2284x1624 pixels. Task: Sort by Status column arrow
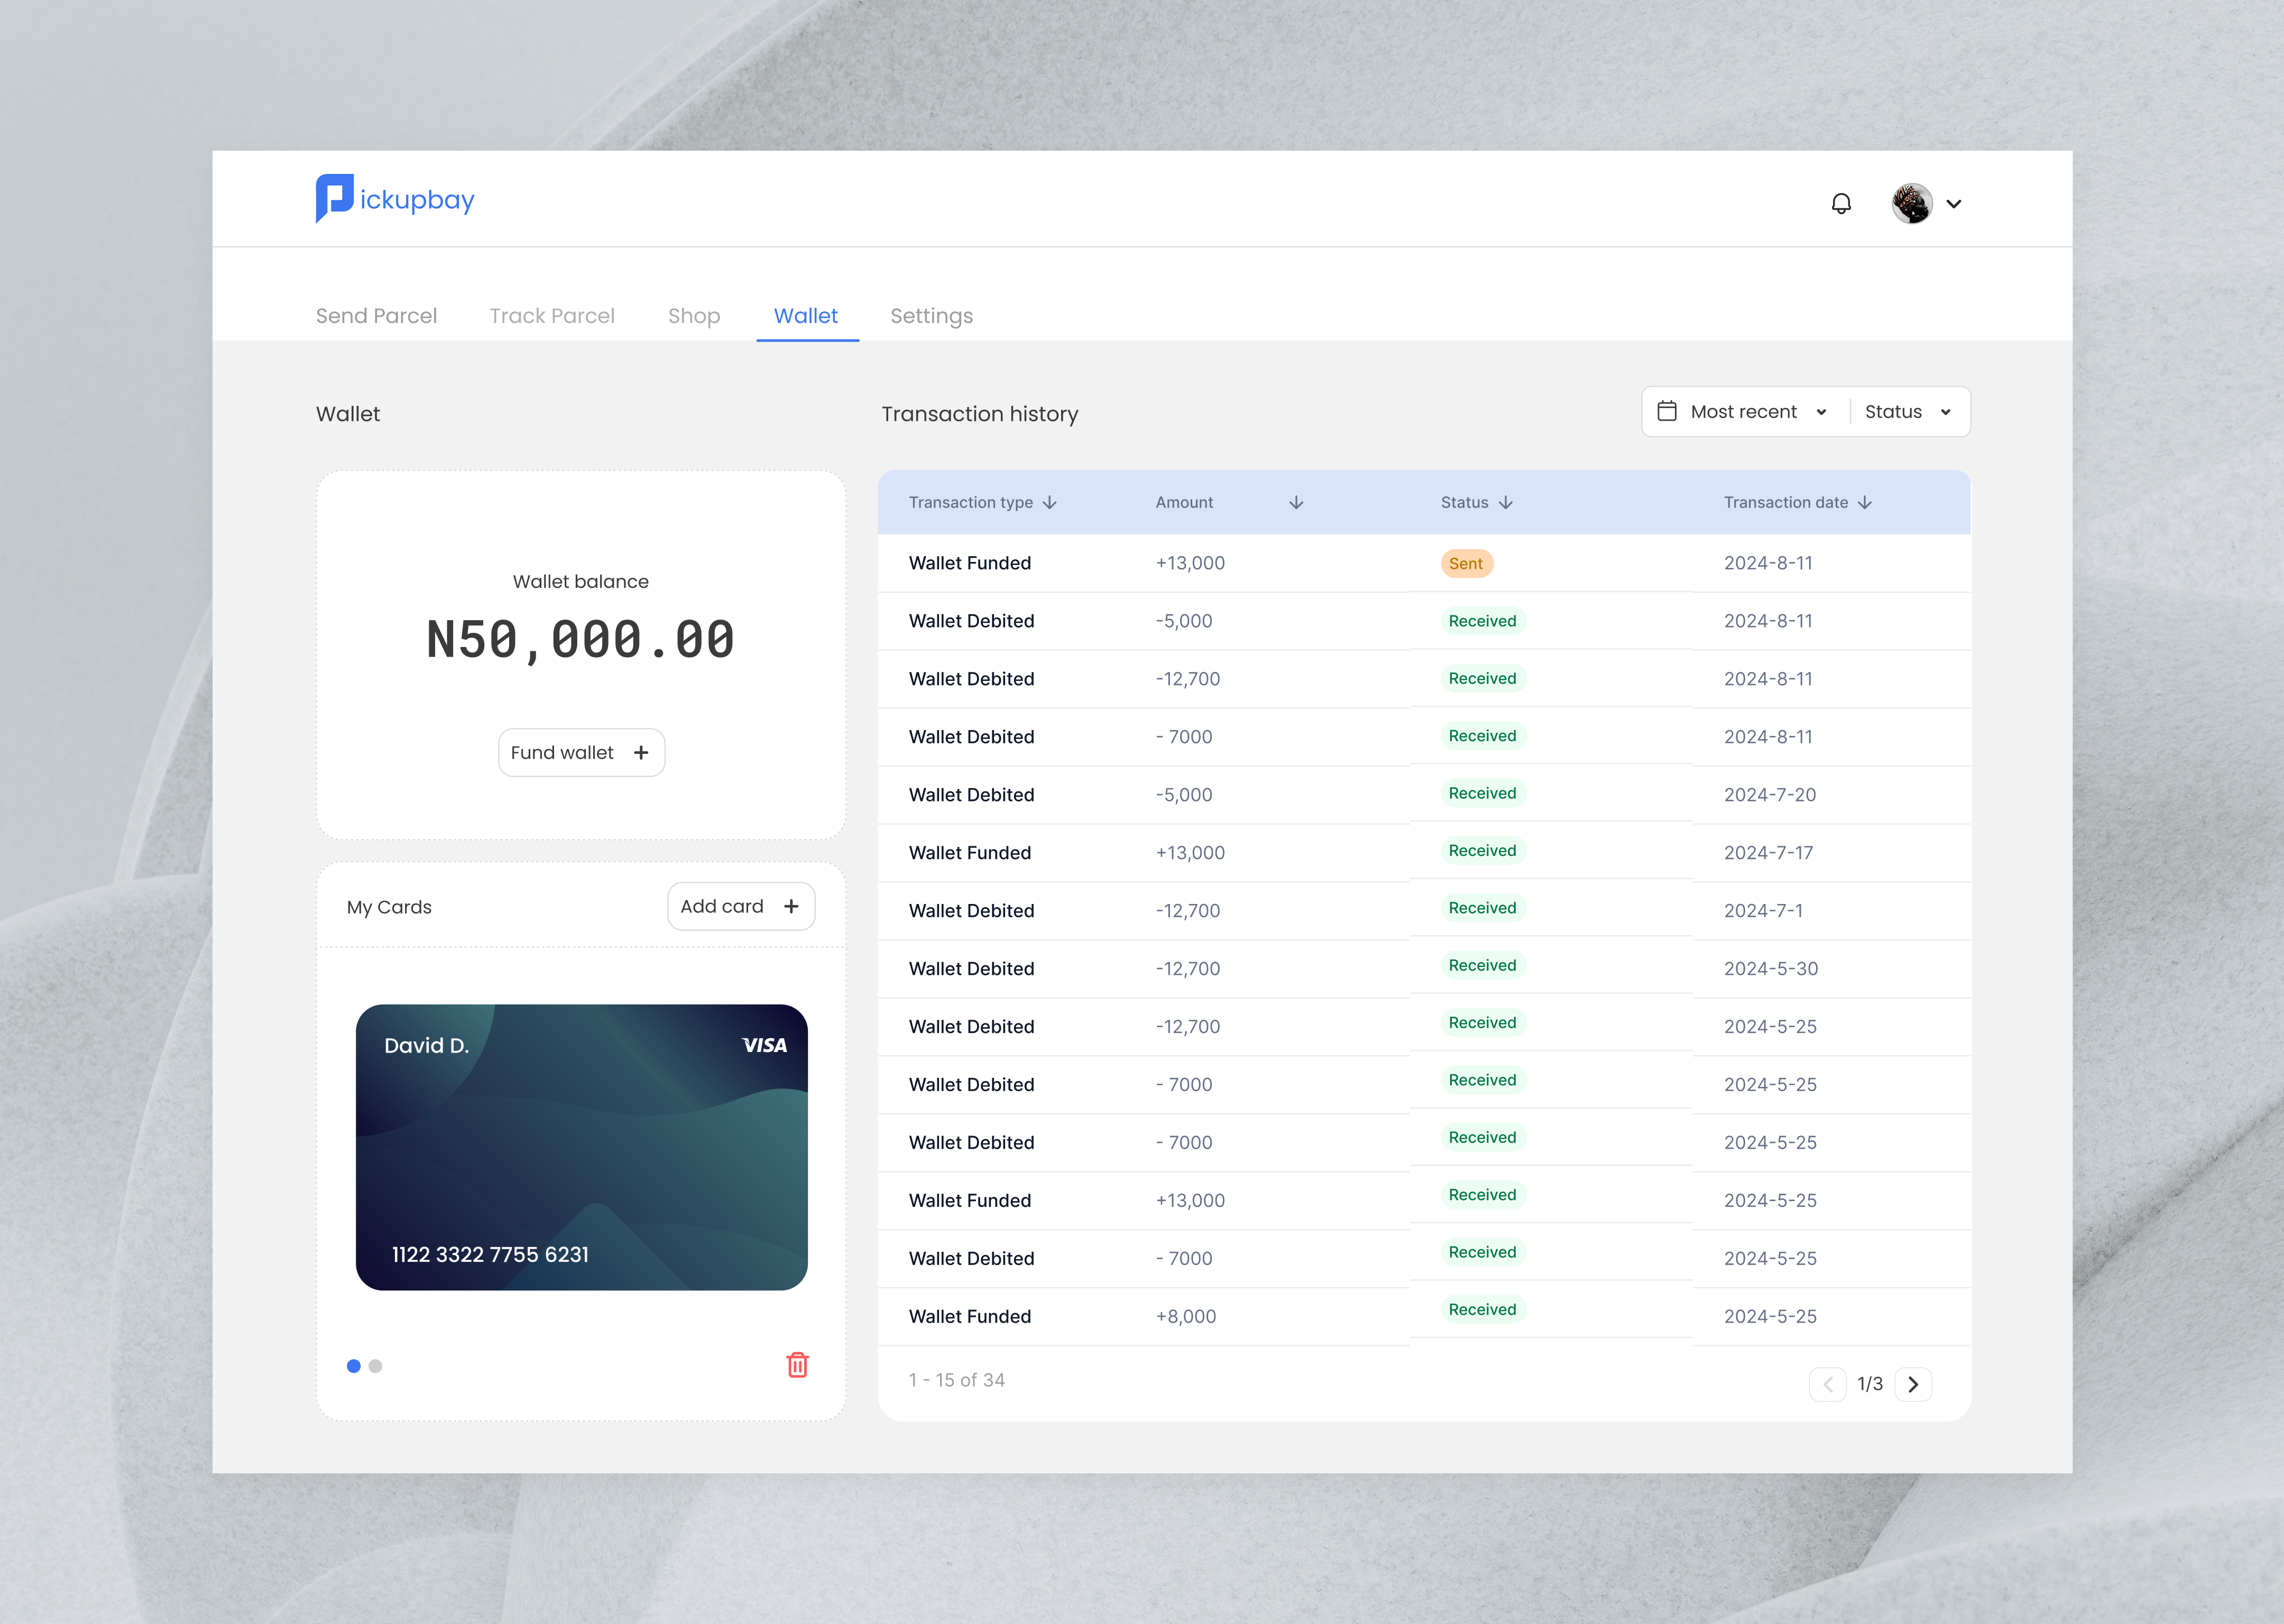pos(1506,503)
